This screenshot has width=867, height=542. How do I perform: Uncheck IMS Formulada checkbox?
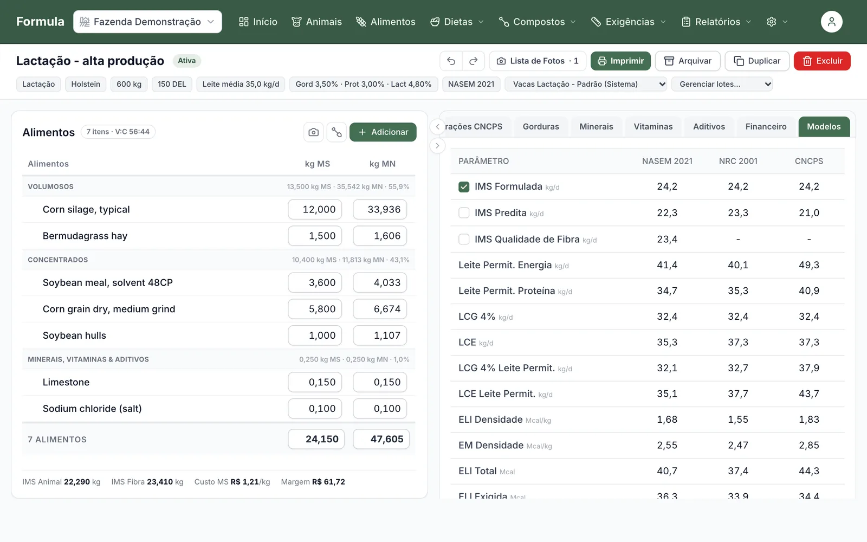464,187
